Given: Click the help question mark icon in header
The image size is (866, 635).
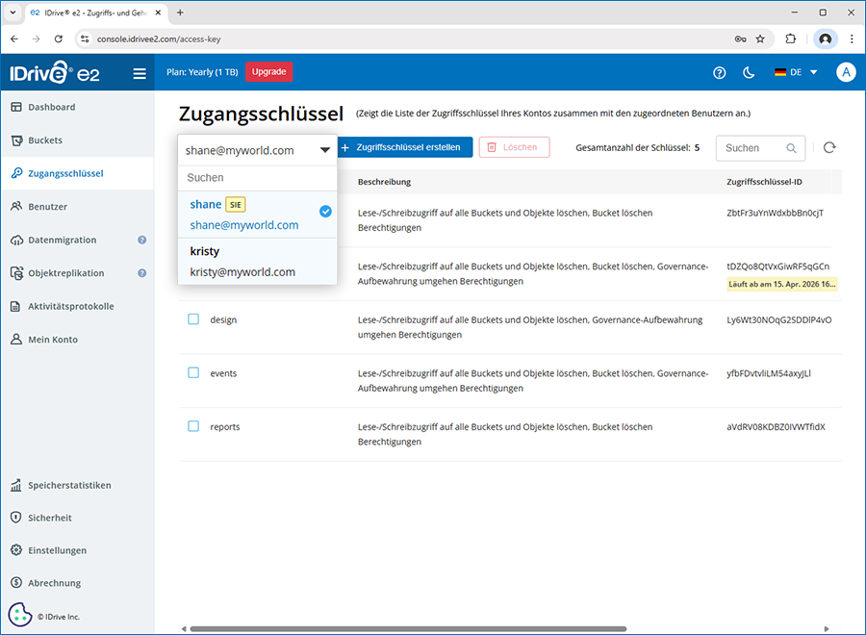Looking at the screenshot, I should pos(719,72).
